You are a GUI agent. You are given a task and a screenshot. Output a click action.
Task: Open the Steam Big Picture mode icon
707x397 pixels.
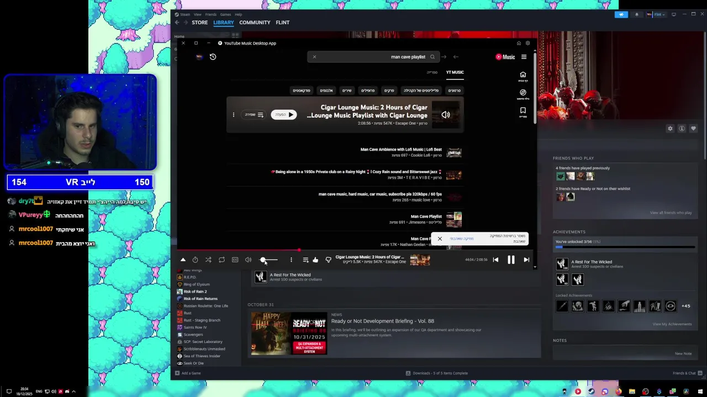point(674,14)
